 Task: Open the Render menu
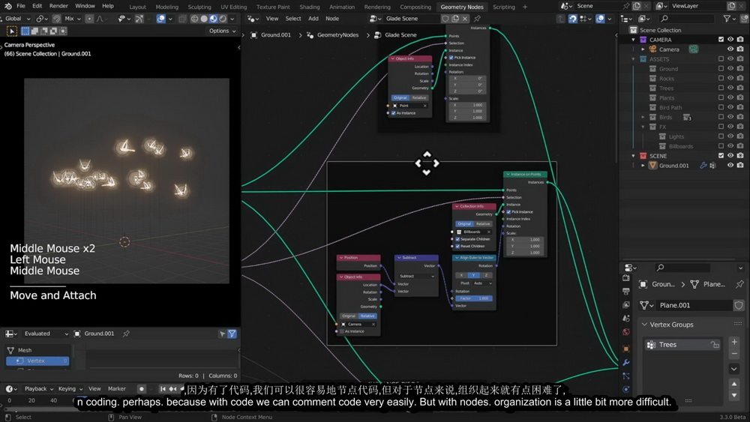58,6
